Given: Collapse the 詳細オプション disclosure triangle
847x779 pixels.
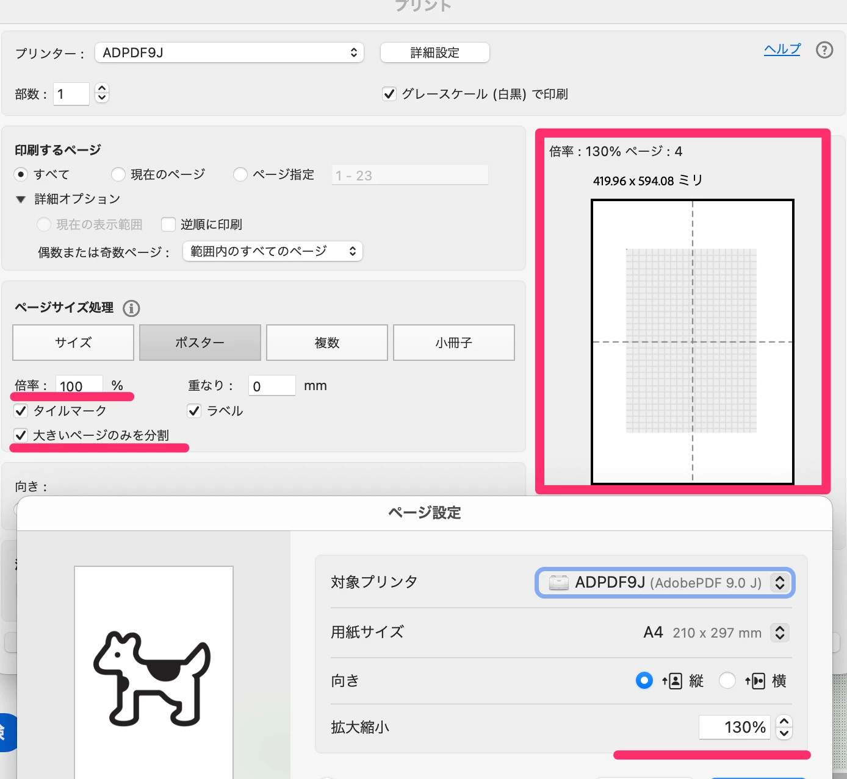Looking at the screenshot, I should [21, 199].
